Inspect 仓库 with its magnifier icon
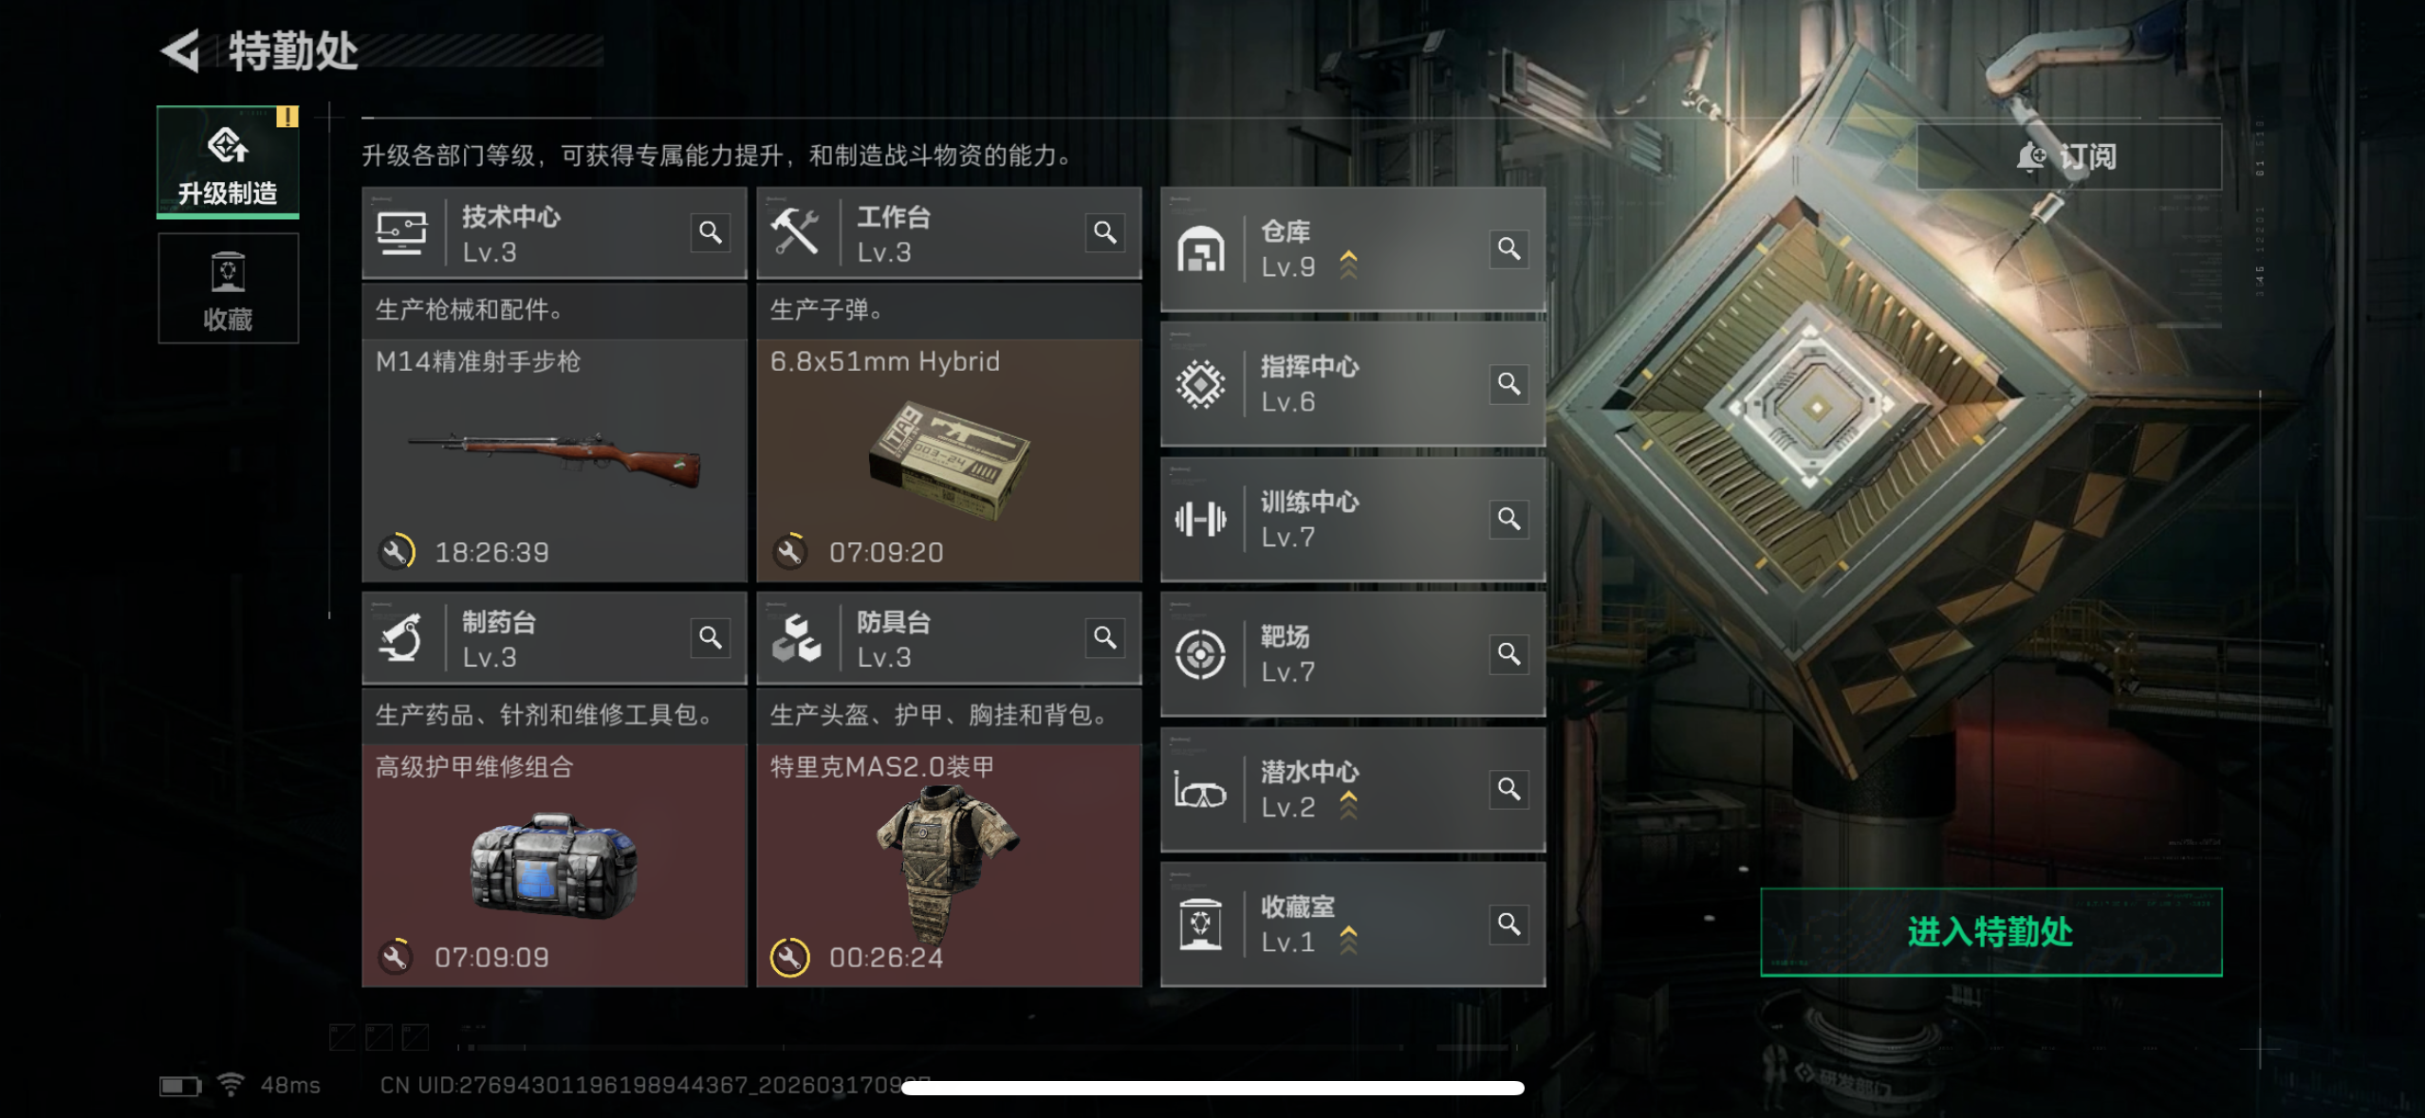Viewport: 2425px width, 1118px height. (x=1509, y=248)
